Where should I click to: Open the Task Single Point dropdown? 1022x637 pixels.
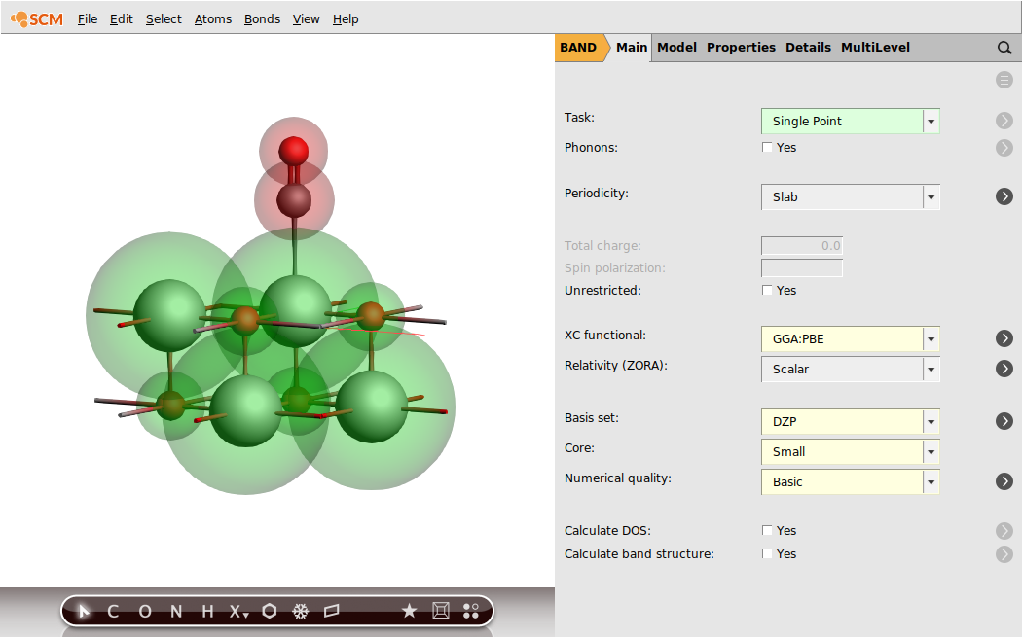850,122
